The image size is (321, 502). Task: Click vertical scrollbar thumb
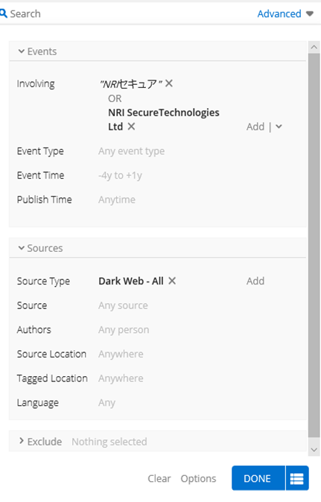click(314, 245)
